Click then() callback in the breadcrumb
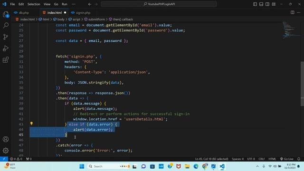Viewport: 304px width, 171px height. pos(123,19)
